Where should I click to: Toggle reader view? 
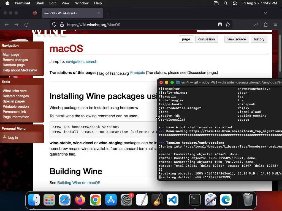220,24
